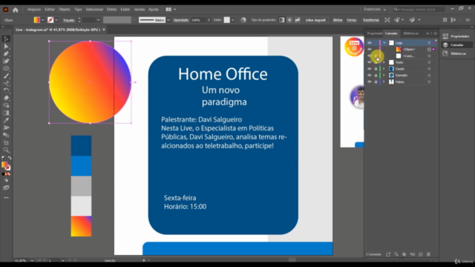Select the Curvature tool
This screenshot has width=475, height=267.
pyautogui.click(x=6, y=61)
